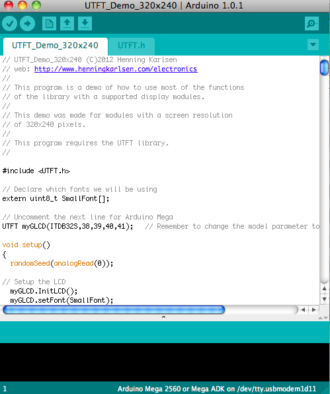Open a sketch with up-arrow icon
330x394 pixels.
coord(67,24)
